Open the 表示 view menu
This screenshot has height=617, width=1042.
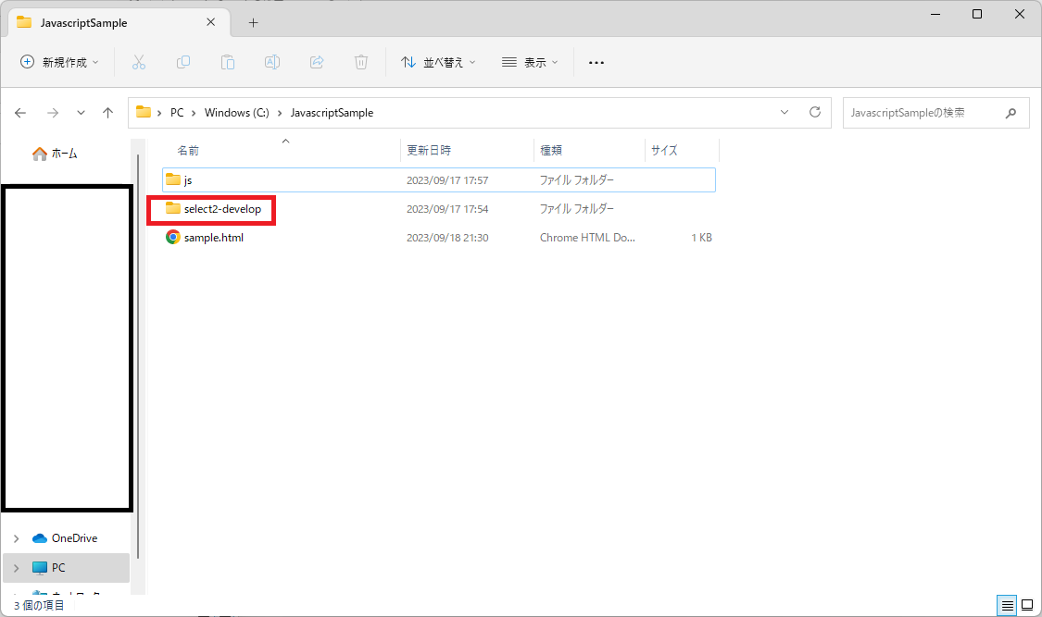[530, 62]
